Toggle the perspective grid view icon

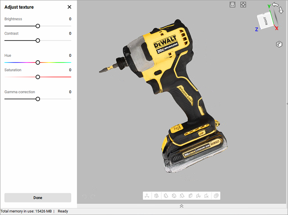tap(232, 5)
